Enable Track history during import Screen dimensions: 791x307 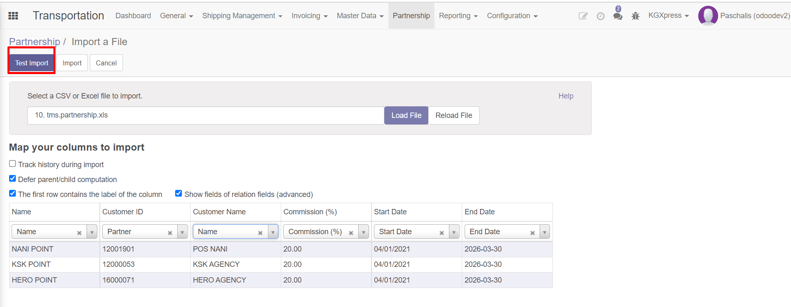tap(12, 164)
